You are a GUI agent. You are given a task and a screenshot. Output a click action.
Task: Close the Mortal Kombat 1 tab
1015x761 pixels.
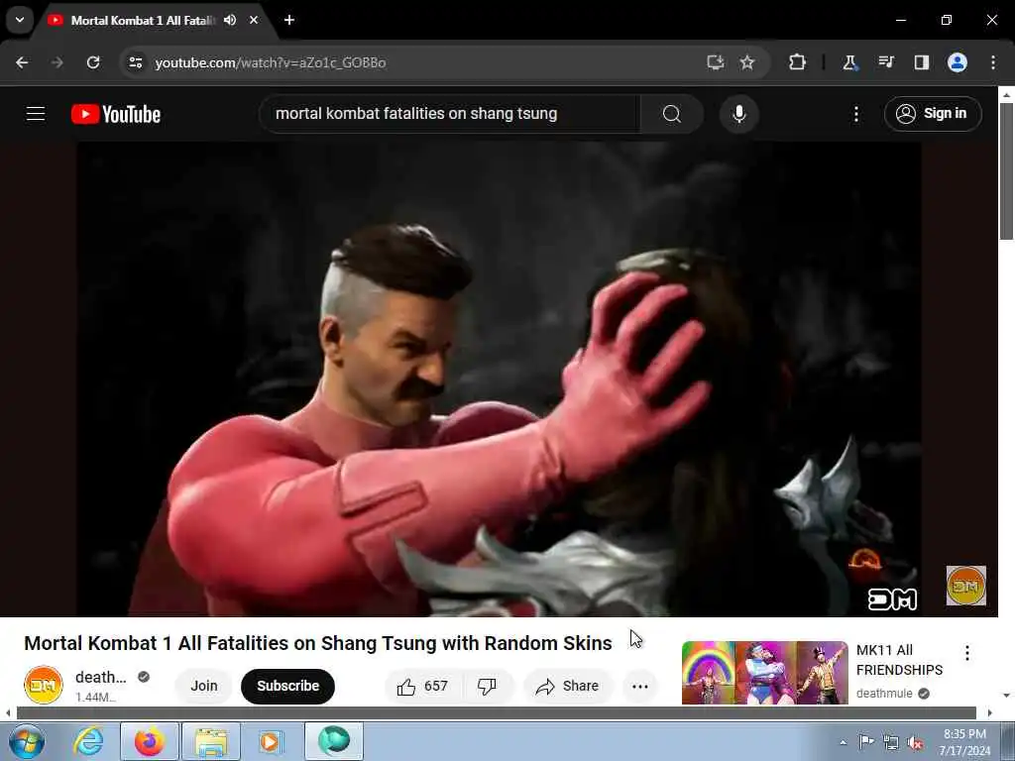click(254, 20)
